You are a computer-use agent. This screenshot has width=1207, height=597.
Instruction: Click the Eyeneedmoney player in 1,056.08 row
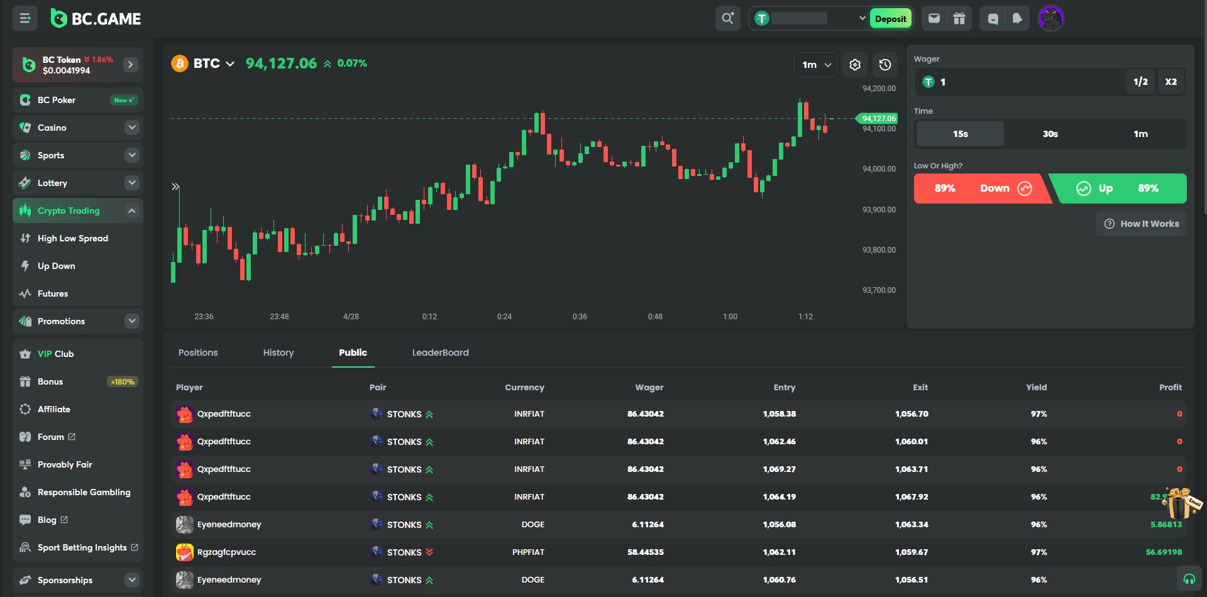tap(229, 525)
